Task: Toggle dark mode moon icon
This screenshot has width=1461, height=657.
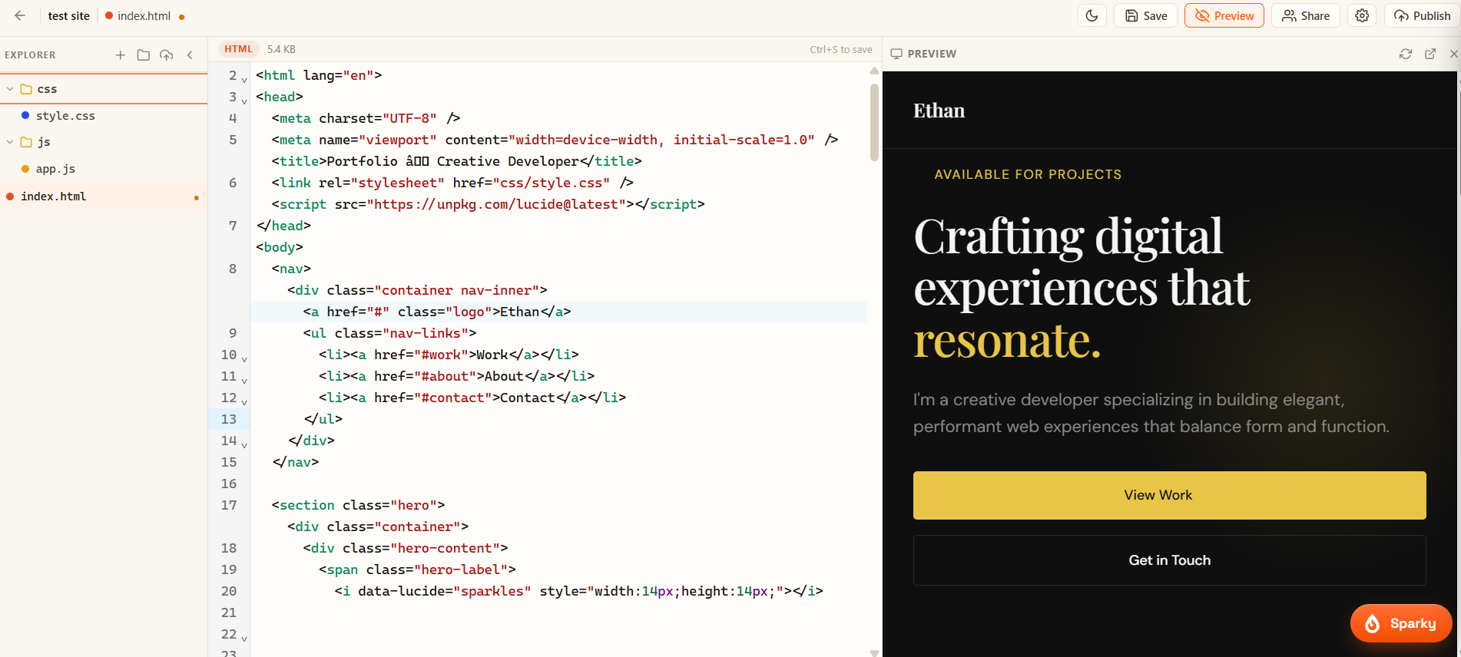Action: 1092,15
